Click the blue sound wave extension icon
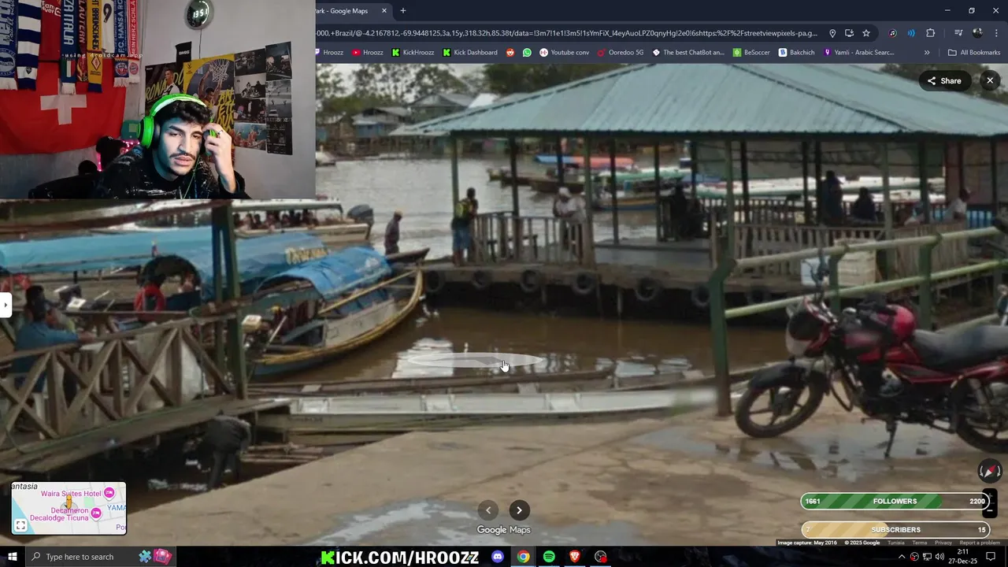The image size is (1008, 567). pos(911,33)
